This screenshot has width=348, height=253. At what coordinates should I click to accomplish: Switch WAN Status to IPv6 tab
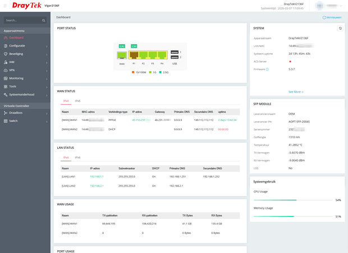(77, 101)
